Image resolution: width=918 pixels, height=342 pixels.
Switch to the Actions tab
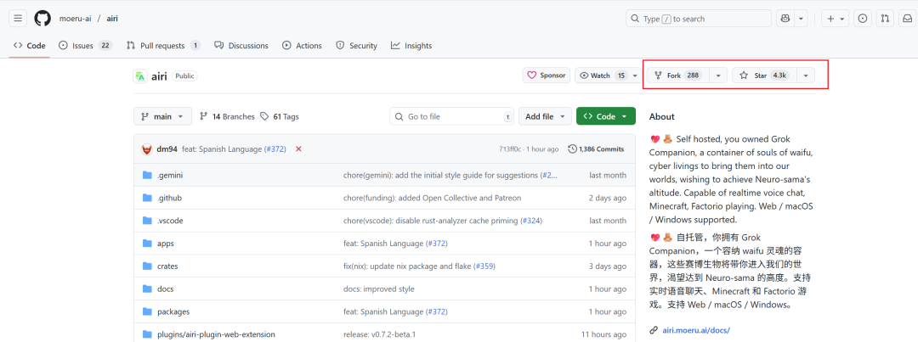point(302,46)
